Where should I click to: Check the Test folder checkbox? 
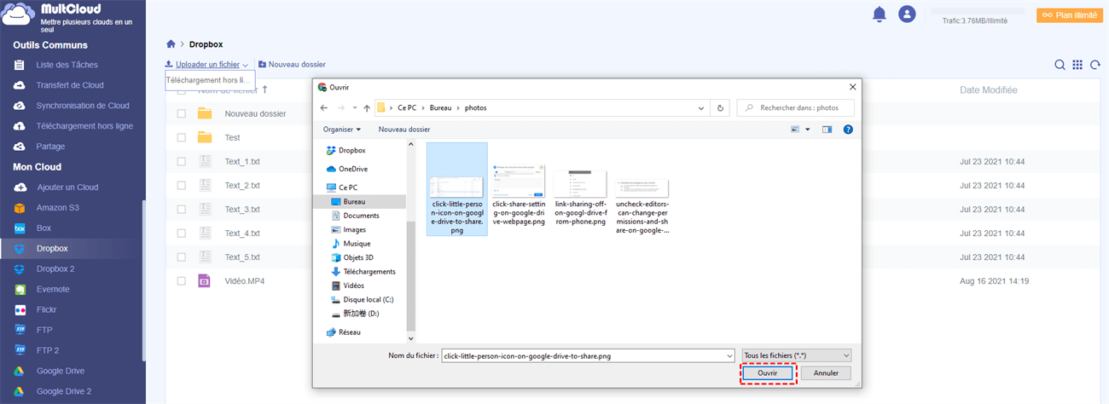pyautogui.click(x=181, y=137)
